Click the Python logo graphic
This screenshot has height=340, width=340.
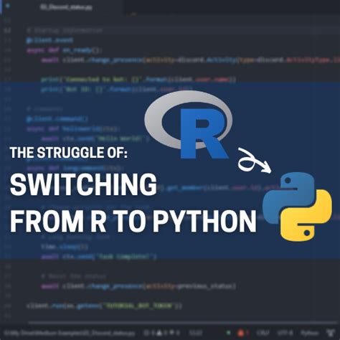coord(297,207)
